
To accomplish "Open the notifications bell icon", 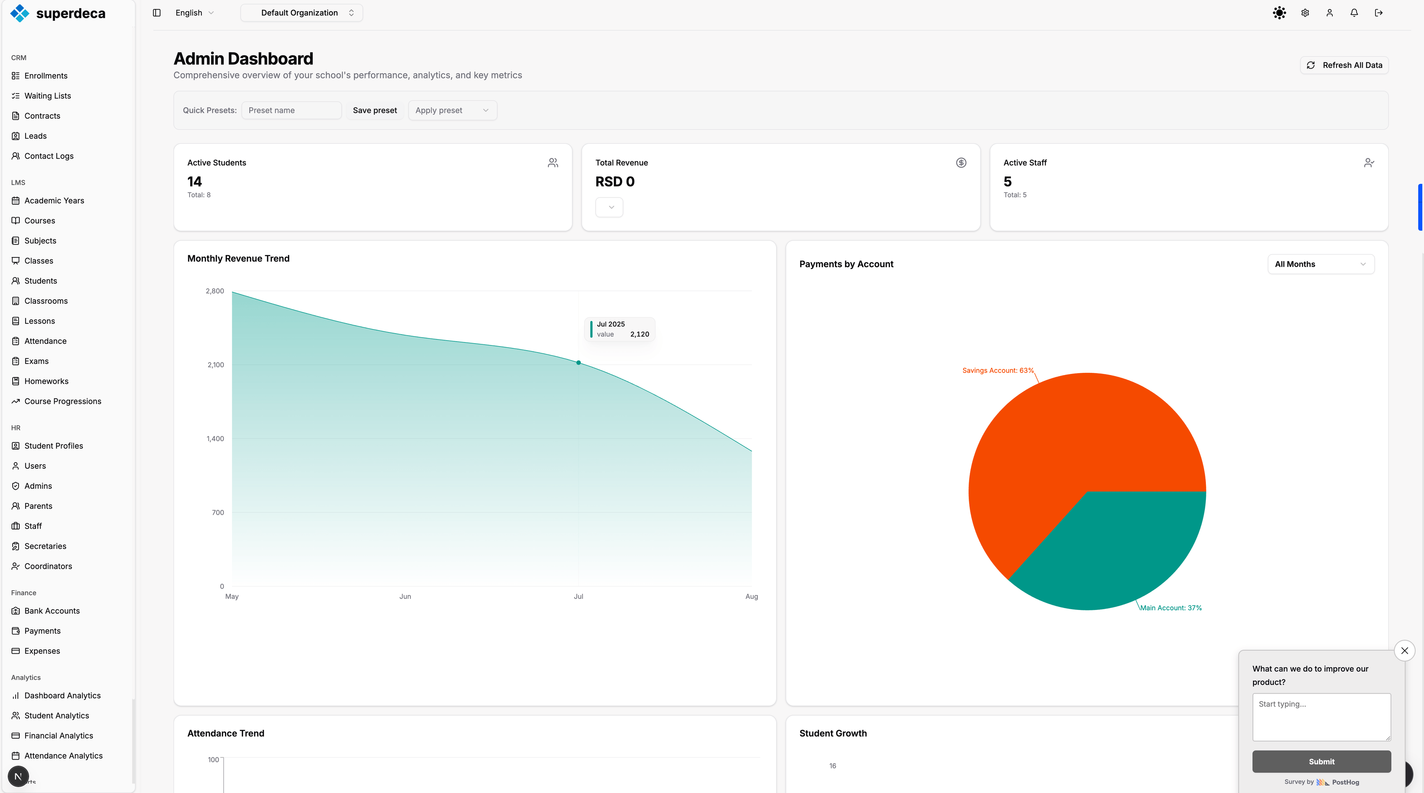I will pyautogui.click(x=1354, y=13).
